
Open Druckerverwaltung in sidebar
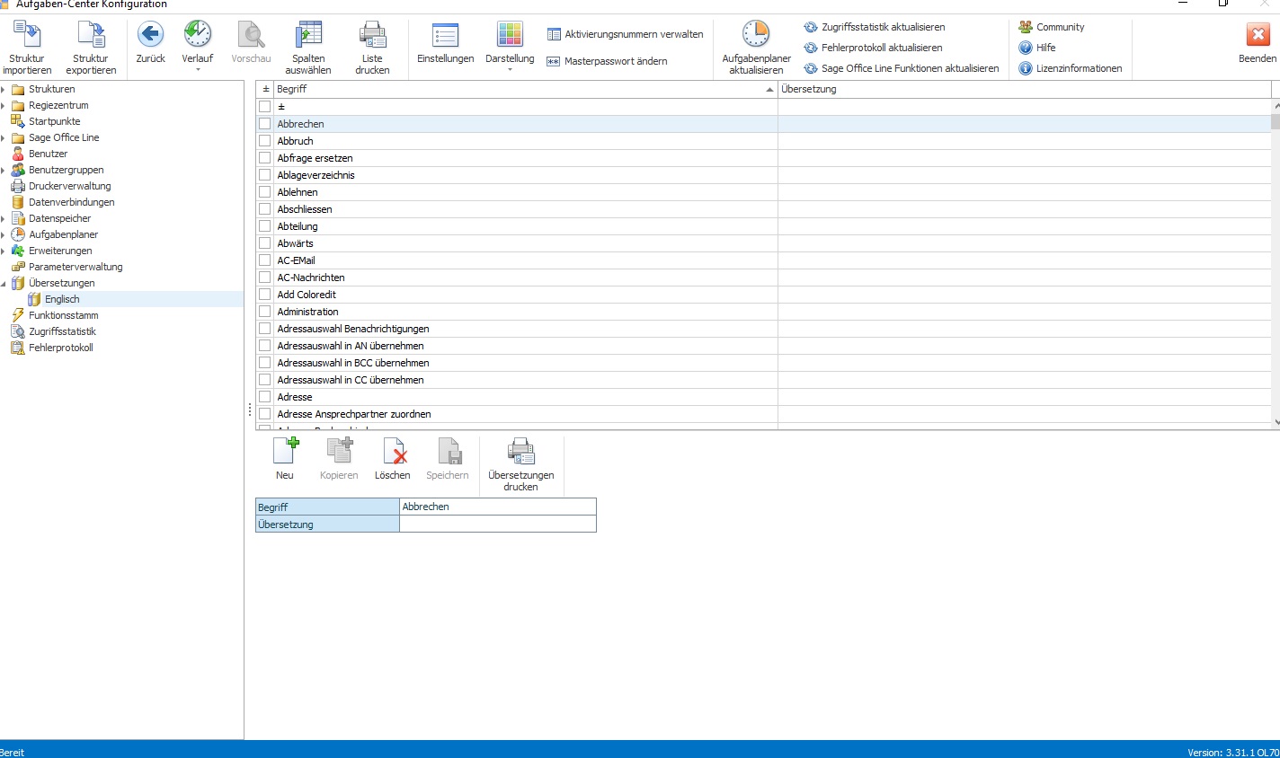coord(69,186)
